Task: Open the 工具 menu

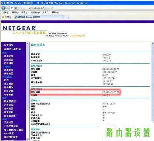Action: (46, 12)
